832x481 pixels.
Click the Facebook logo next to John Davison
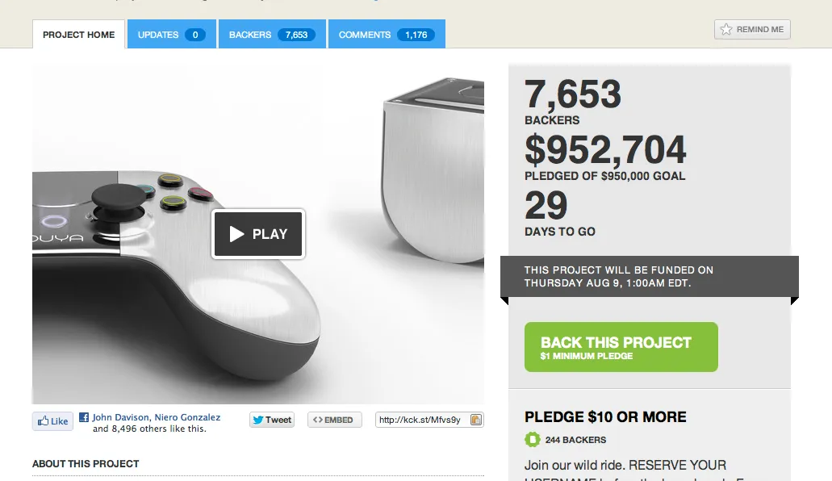click(84, 417)
